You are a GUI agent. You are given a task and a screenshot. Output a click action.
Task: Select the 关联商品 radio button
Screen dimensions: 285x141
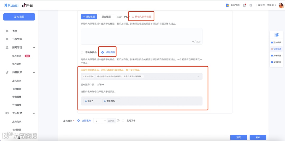pos(102,53)
